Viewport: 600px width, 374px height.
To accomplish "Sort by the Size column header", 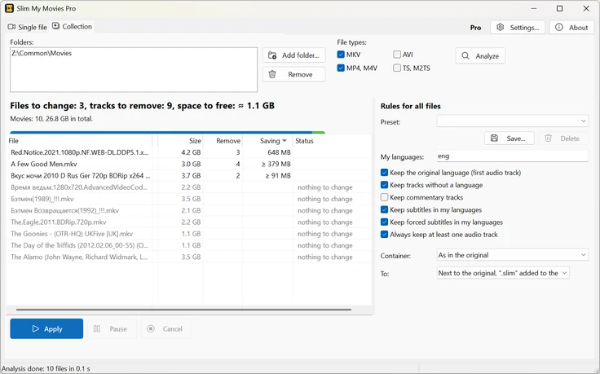I will tap(180, 141).
